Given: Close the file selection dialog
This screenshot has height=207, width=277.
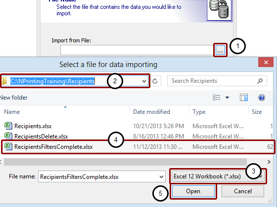Looking at the screenshot, I should pos(266,62).
